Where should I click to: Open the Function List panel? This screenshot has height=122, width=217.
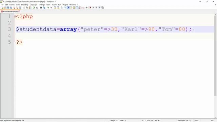[80, 7]
